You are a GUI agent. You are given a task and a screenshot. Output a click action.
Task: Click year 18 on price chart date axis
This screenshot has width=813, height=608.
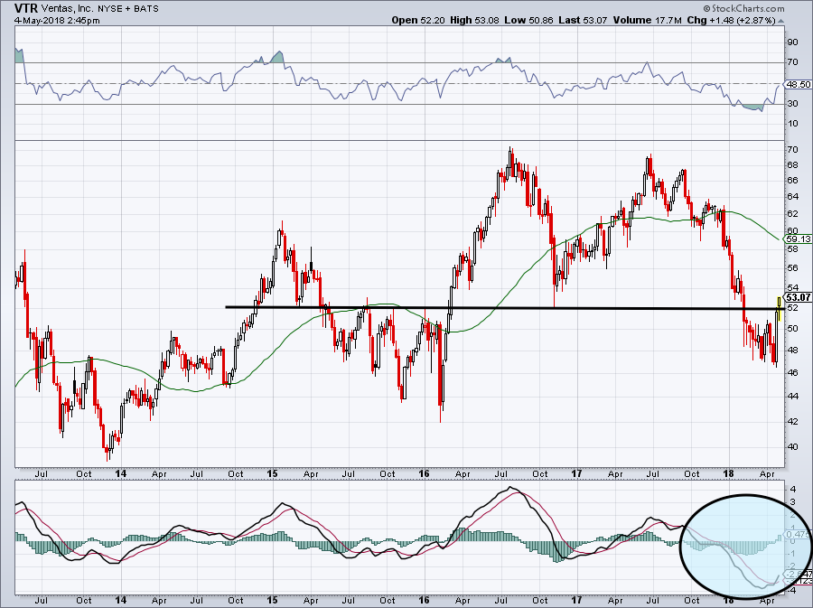click(x=728, y=473)
